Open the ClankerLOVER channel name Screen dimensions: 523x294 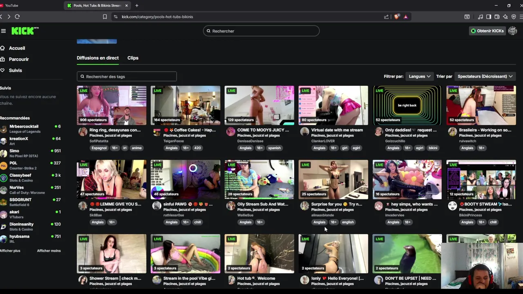coord(323,141)
